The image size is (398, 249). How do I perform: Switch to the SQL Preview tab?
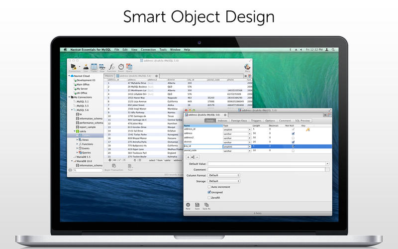[x=303, y=121]
